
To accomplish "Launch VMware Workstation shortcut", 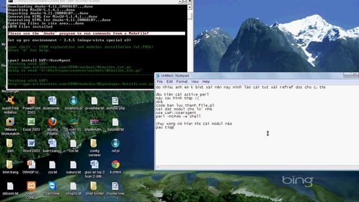I will (x=10, y=122).
